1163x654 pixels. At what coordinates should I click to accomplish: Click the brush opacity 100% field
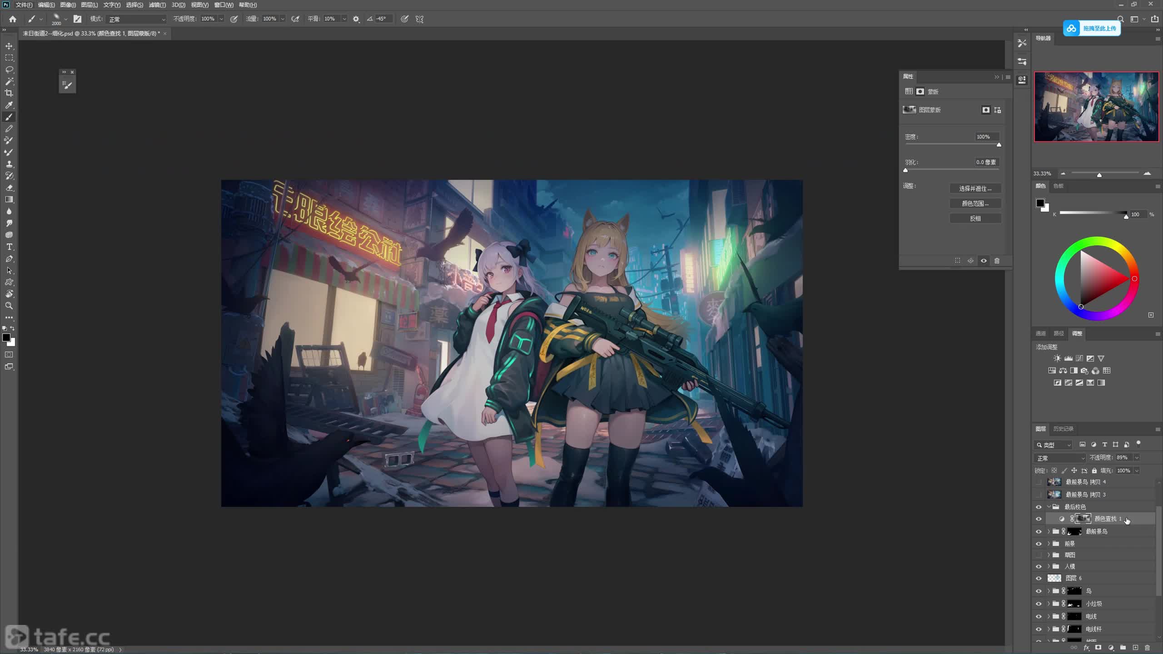[208, 19]
